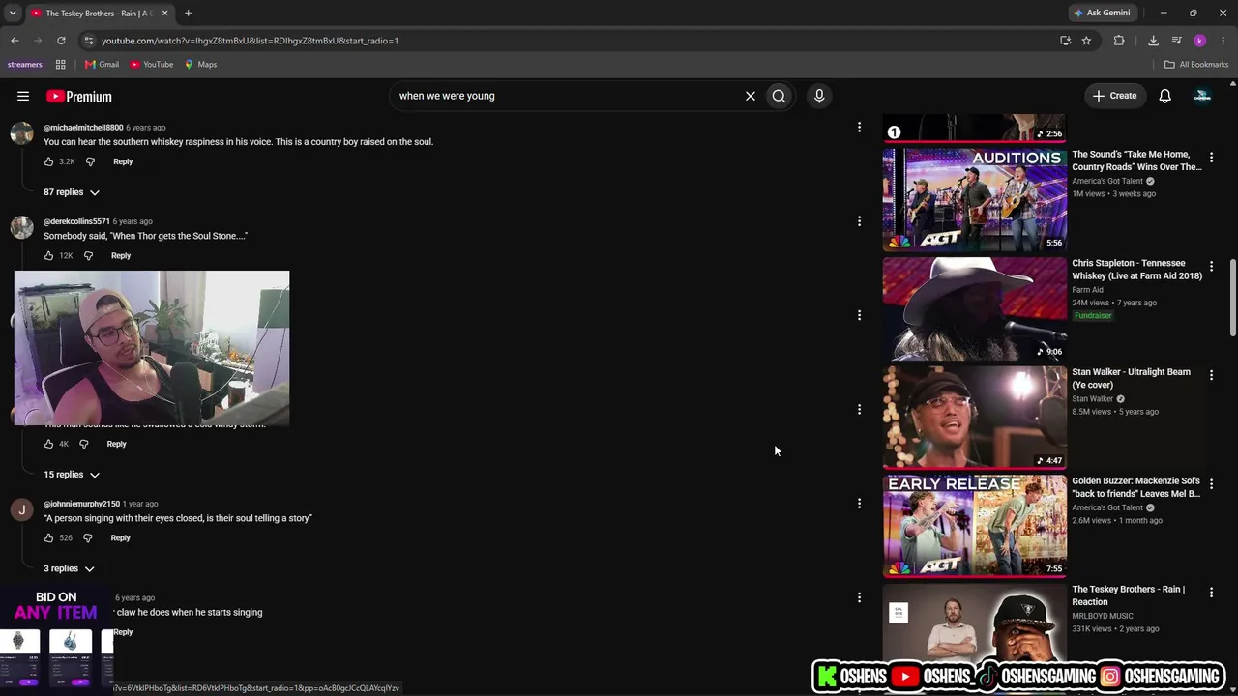This screenshot has height=696, width=1238.
Task: Reload the current page
Action: (61, 41)
